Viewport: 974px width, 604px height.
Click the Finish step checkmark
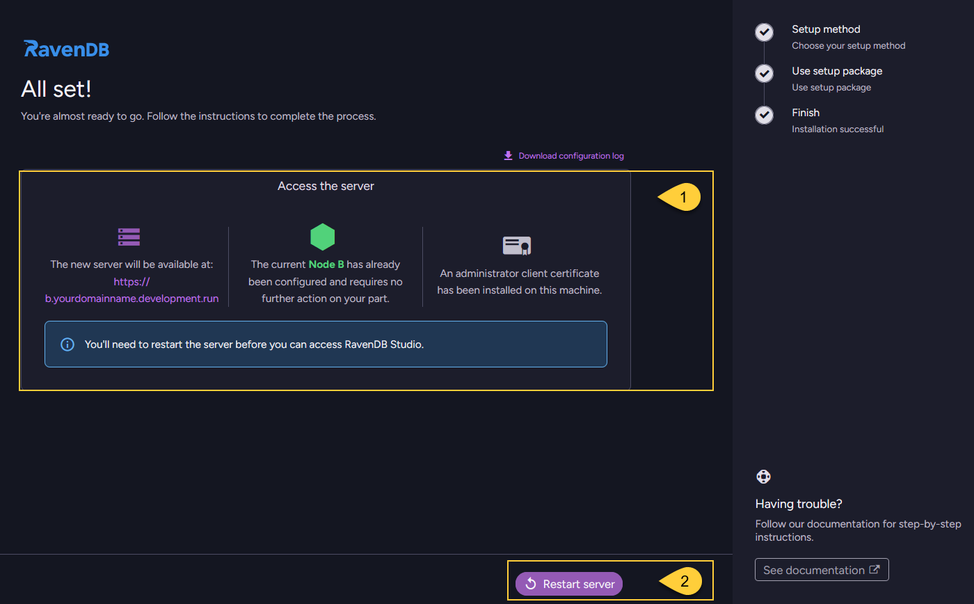click(764, 116)
